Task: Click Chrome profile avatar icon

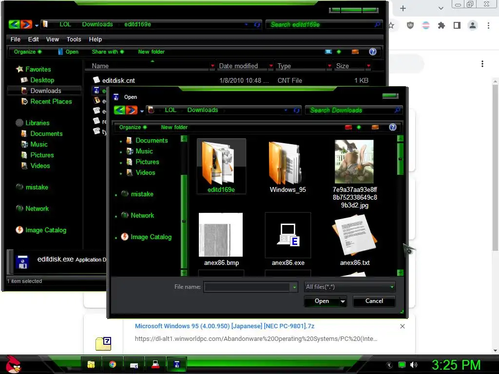Action: point(473,25)
